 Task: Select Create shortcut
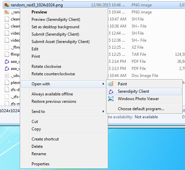45,139
